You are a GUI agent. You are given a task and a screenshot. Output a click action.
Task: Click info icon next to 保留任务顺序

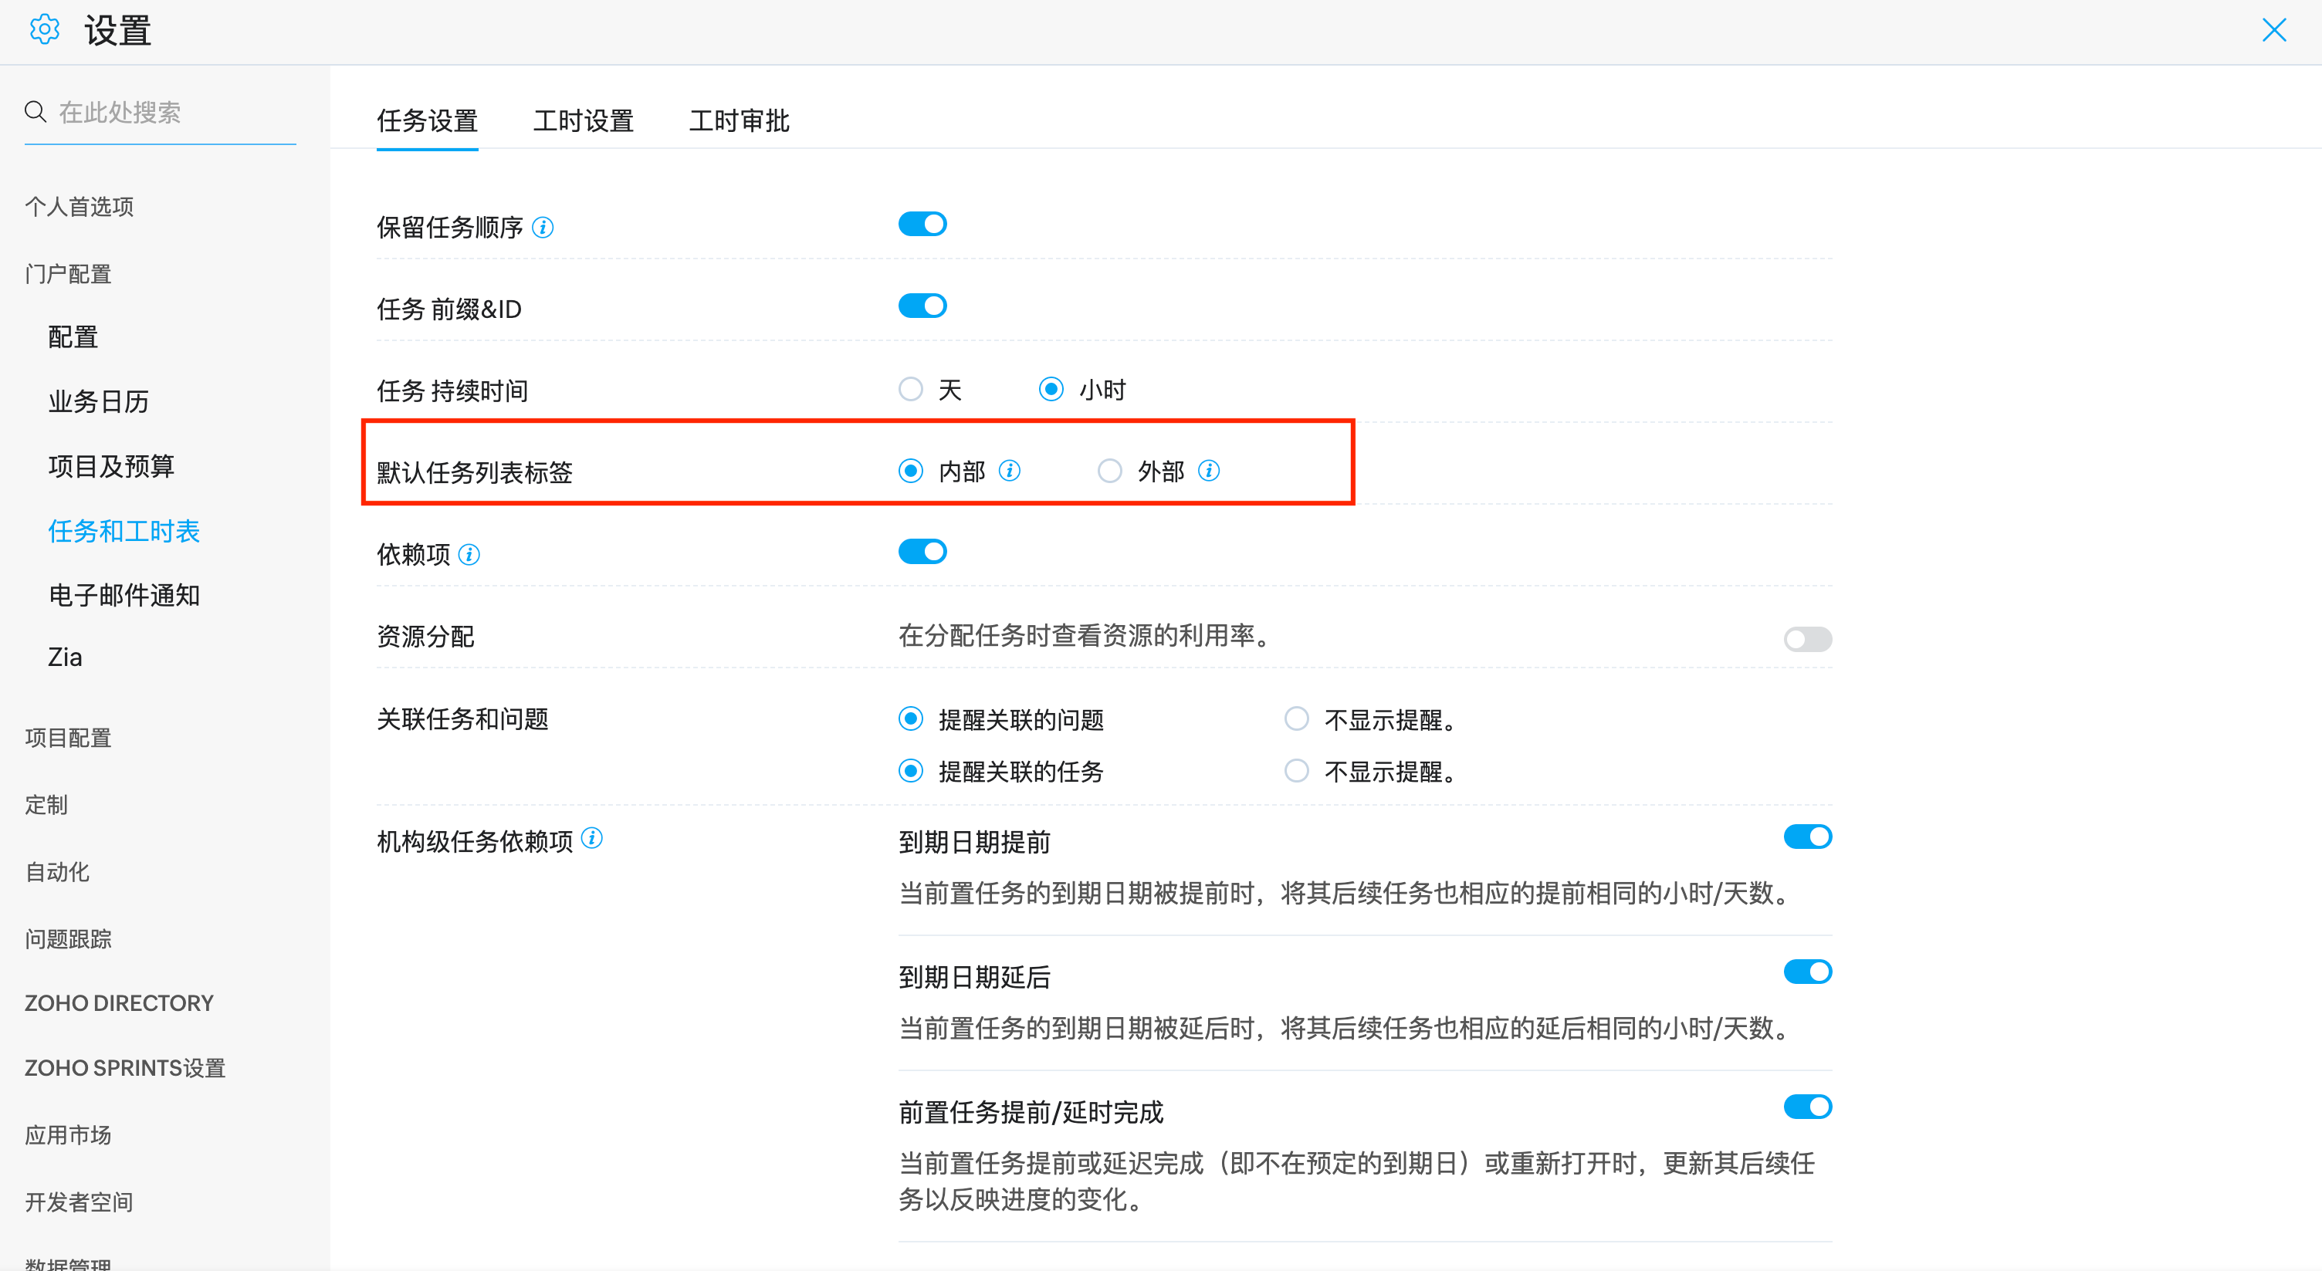[543, 227]
